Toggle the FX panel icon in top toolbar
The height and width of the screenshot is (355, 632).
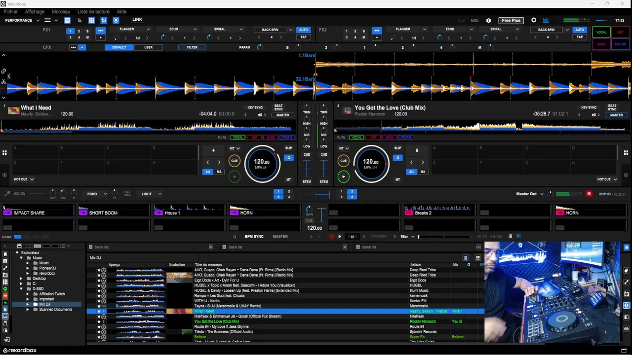[67, 20]
